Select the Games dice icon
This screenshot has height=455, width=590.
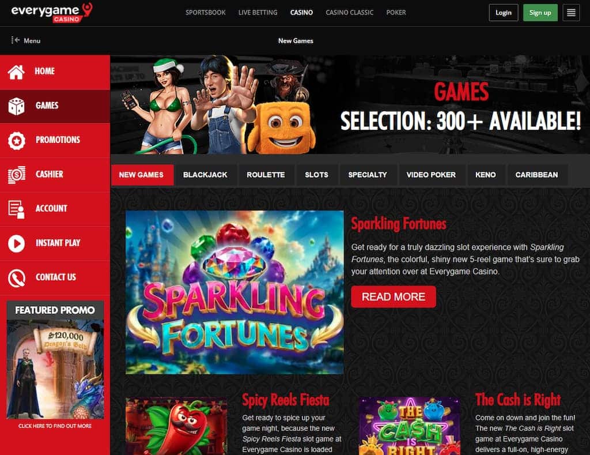[x=16, y=106]
